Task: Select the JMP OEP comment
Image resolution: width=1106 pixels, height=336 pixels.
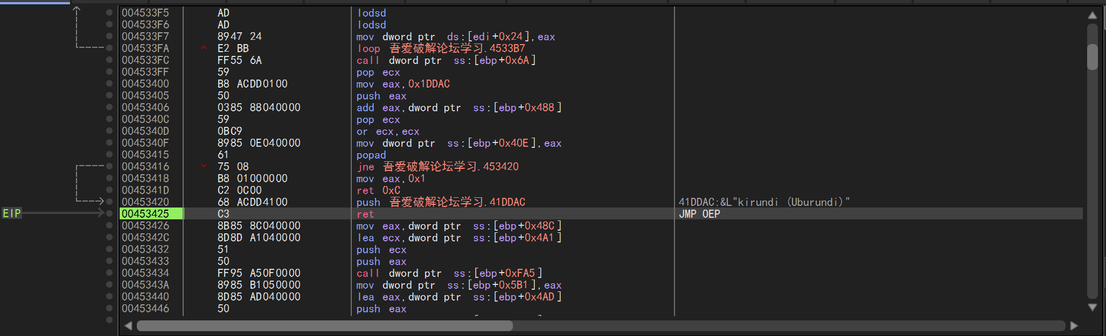Action: (699, 213)
